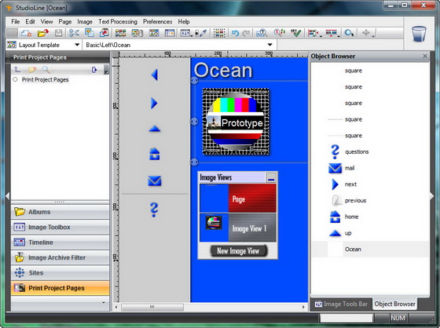Select the Print Project Pages radio button

pos(15,79)
